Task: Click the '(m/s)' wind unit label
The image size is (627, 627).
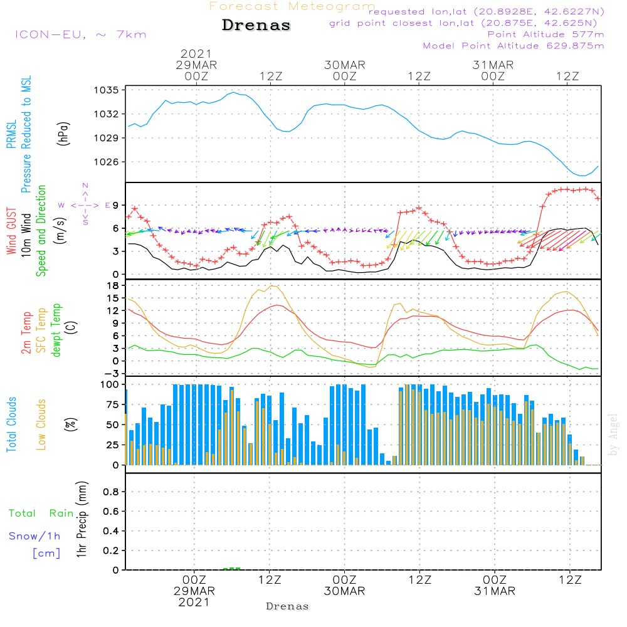Action: coord(60,231)
